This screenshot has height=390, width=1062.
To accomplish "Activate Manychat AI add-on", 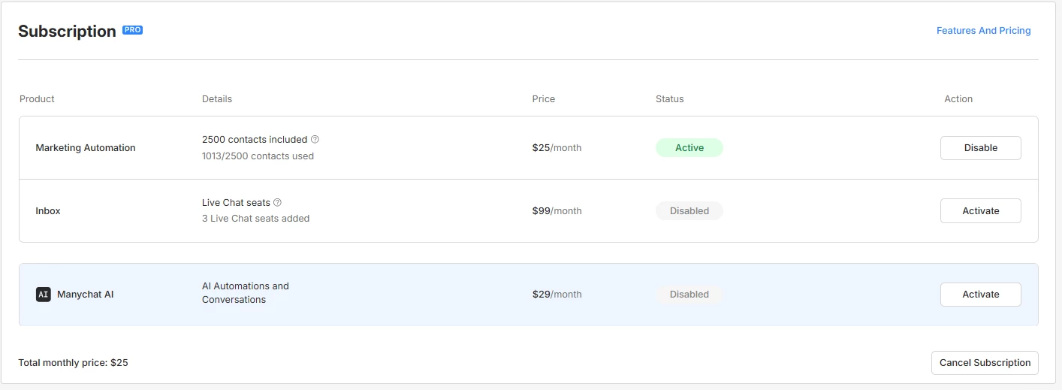I will (x=980, y=295).
